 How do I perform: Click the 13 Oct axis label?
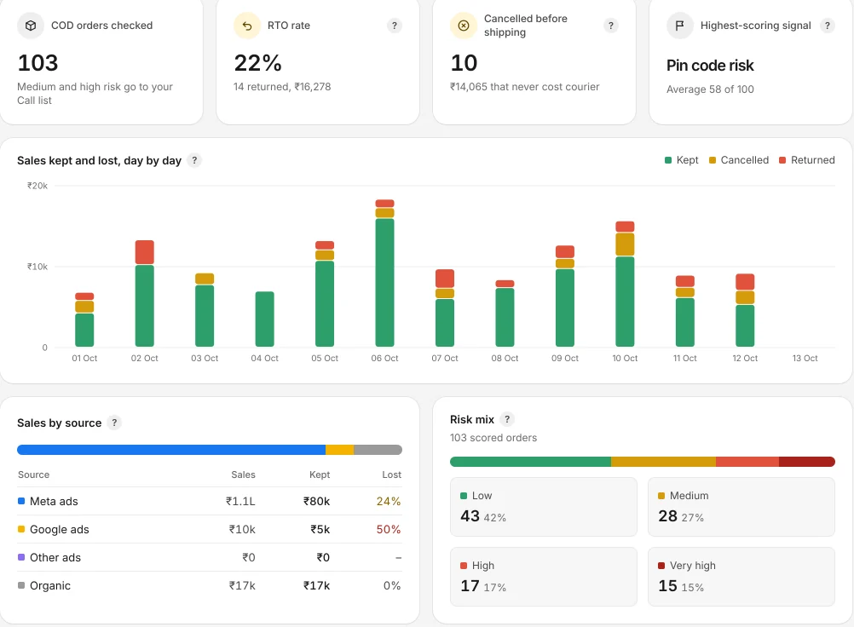[x=805, y=358]
